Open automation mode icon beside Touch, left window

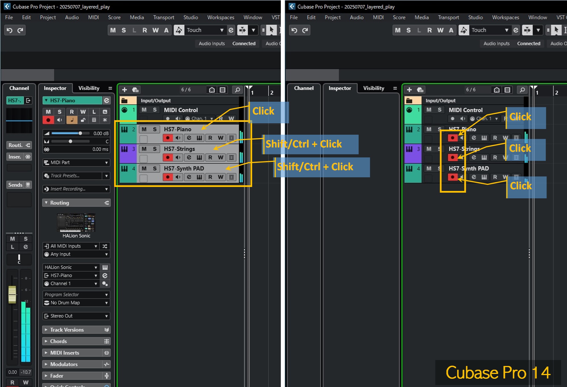[x=179, y=30]
